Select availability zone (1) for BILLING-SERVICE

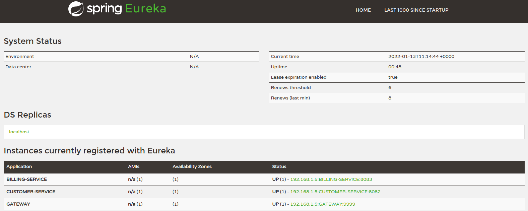click(176, 180)
